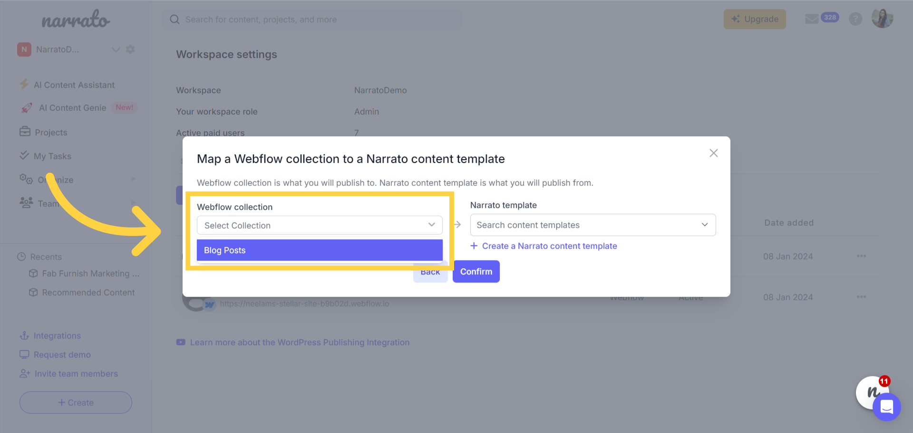
Task: Open Search content templates dropdown
Action: tap(593, 225)
